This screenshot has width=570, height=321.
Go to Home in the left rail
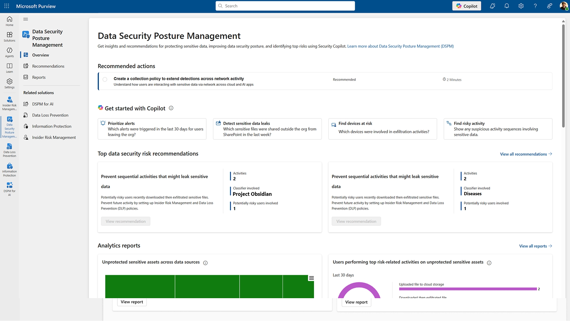pyautogui.click(x=9, y=21)
